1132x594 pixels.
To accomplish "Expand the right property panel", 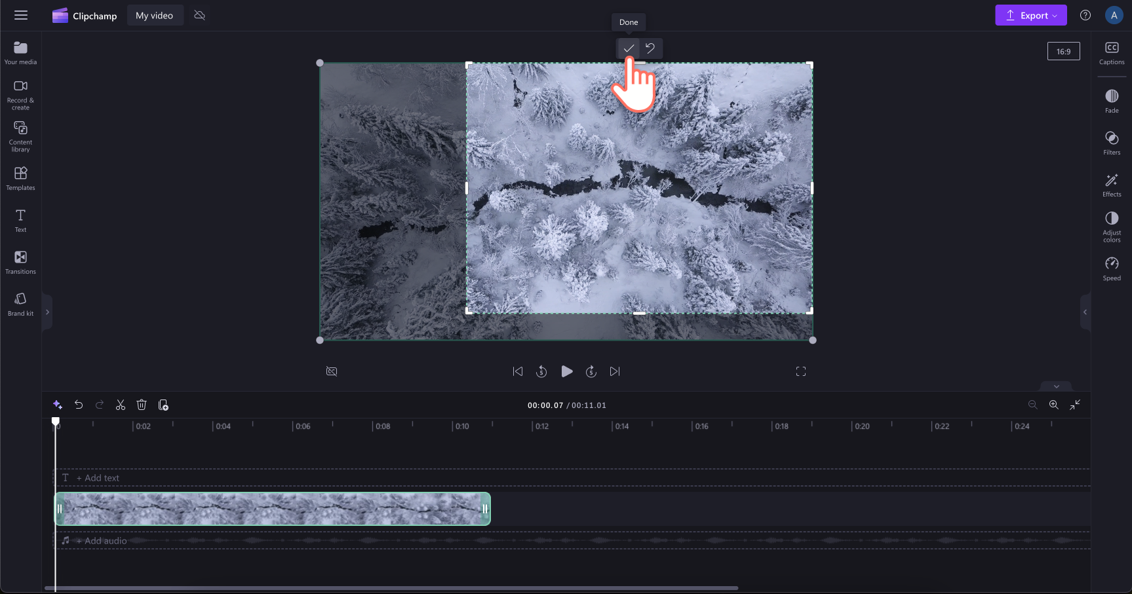I will coord(1085,312).
